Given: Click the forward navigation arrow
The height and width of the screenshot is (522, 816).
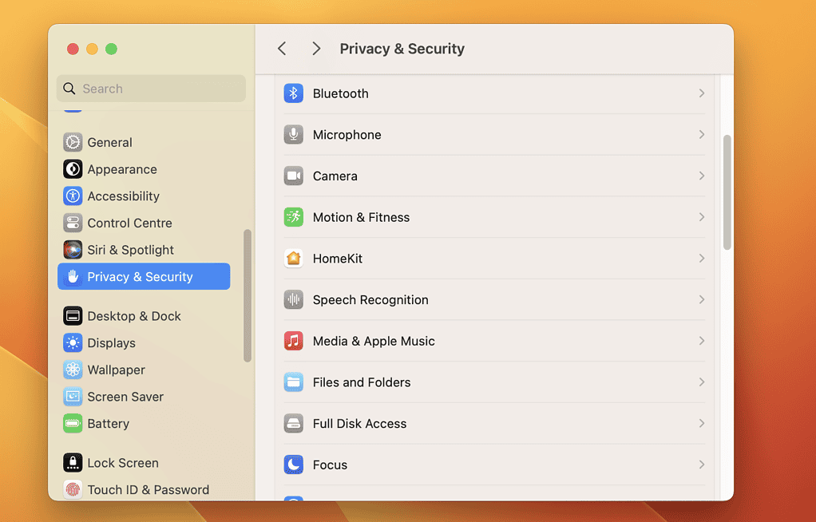Looking at the screenshot, I should pos(315,48).
